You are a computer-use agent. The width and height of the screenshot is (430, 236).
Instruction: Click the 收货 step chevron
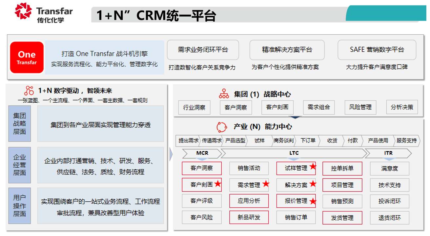tap(332, 141)
